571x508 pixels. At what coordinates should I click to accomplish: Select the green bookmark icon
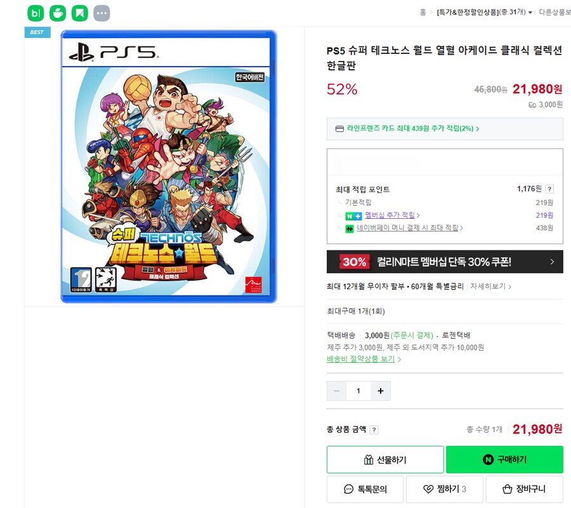click(80, 12)
